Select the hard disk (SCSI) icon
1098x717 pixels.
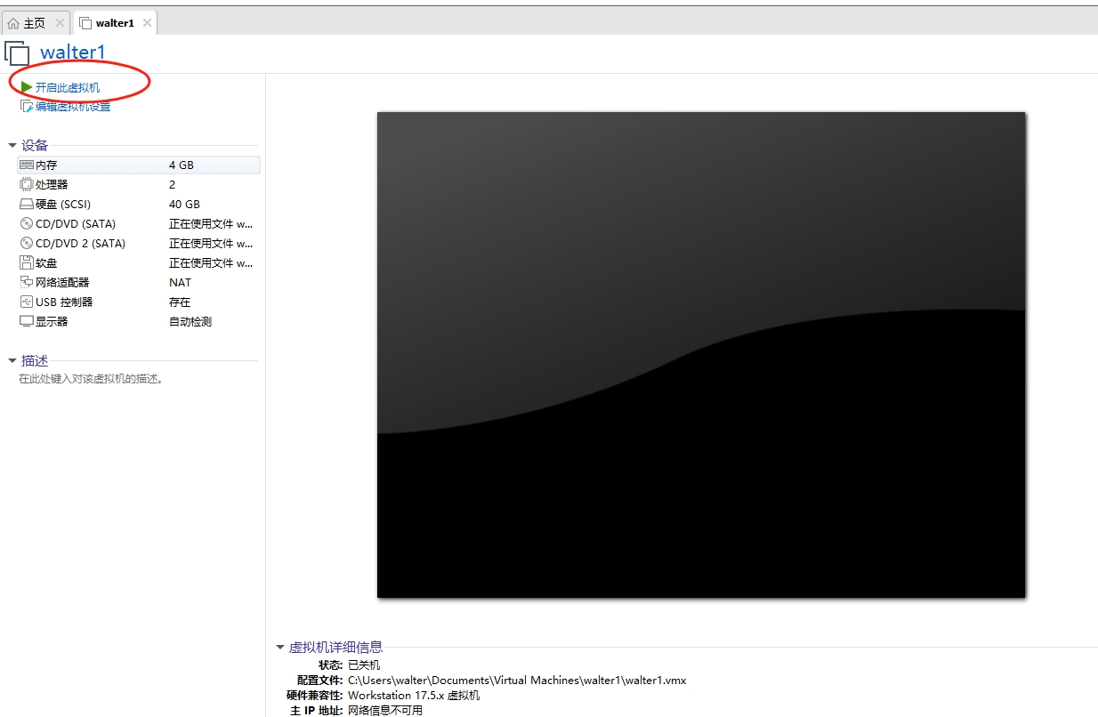click(x=27, y=205)
